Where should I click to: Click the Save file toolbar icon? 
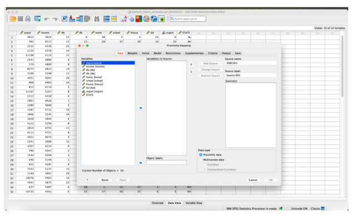[21, 19]
